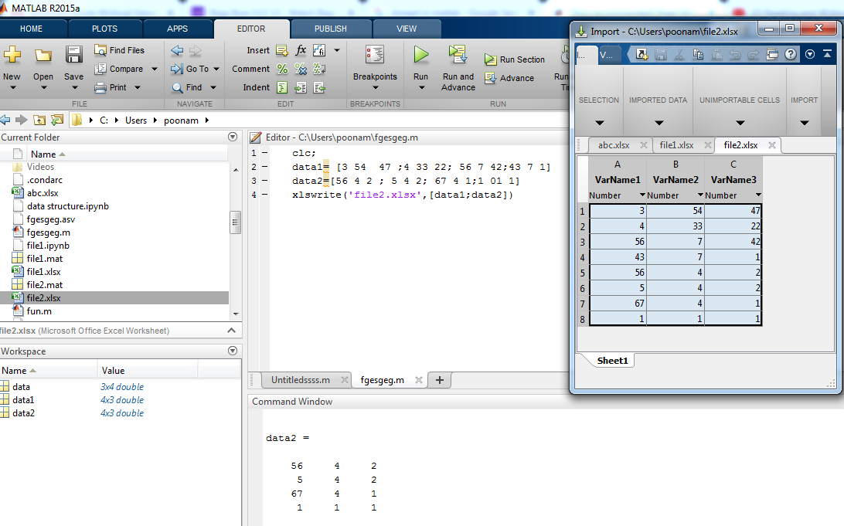
Task: Click the Comment percent icon
Action: pyautogui.click(x=282, y=69)
